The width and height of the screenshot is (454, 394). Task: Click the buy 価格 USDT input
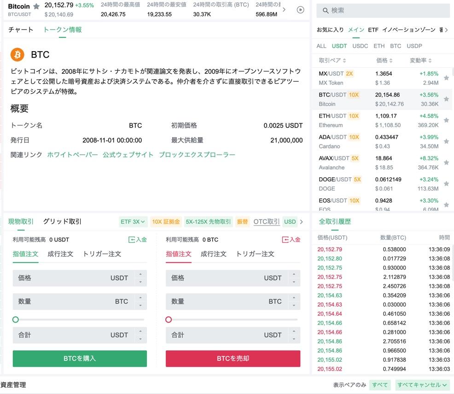80,278
